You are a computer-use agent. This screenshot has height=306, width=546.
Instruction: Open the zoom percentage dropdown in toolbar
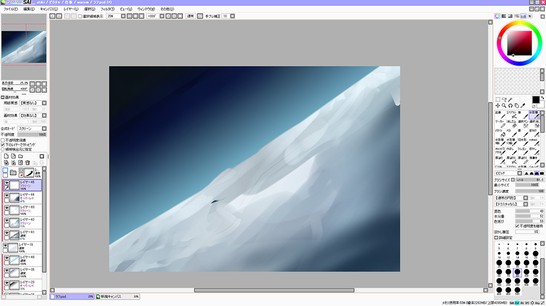(x=123, y=16)
